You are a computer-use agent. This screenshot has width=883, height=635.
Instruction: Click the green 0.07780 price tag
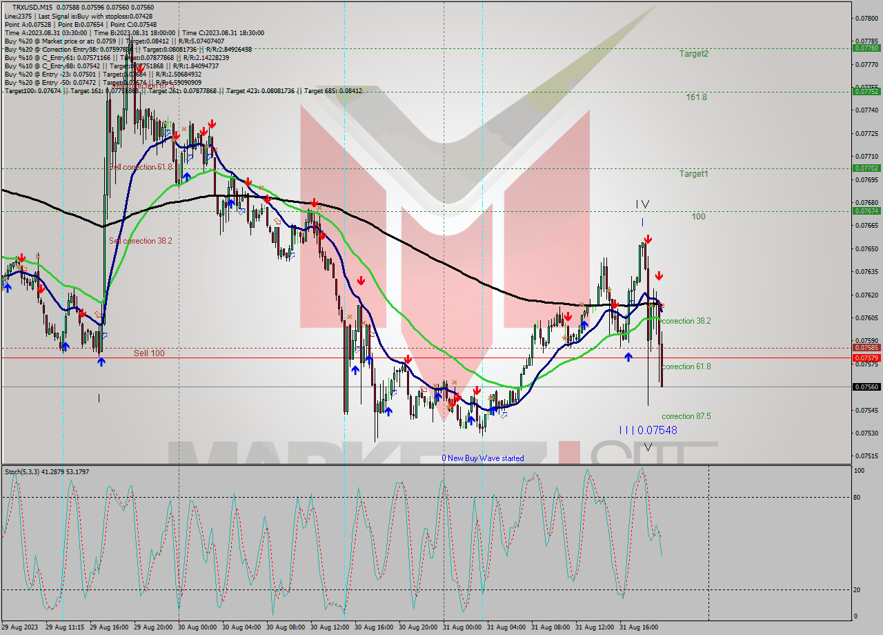coord(866,48)
